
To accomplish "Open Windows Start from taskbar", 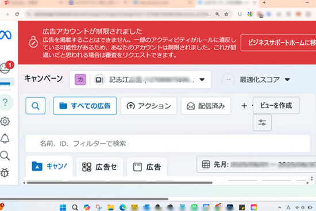I will tap(63, 207).
